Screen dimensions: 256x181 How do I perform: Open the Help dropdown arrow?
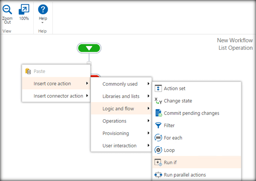click(x=43, y=23)
